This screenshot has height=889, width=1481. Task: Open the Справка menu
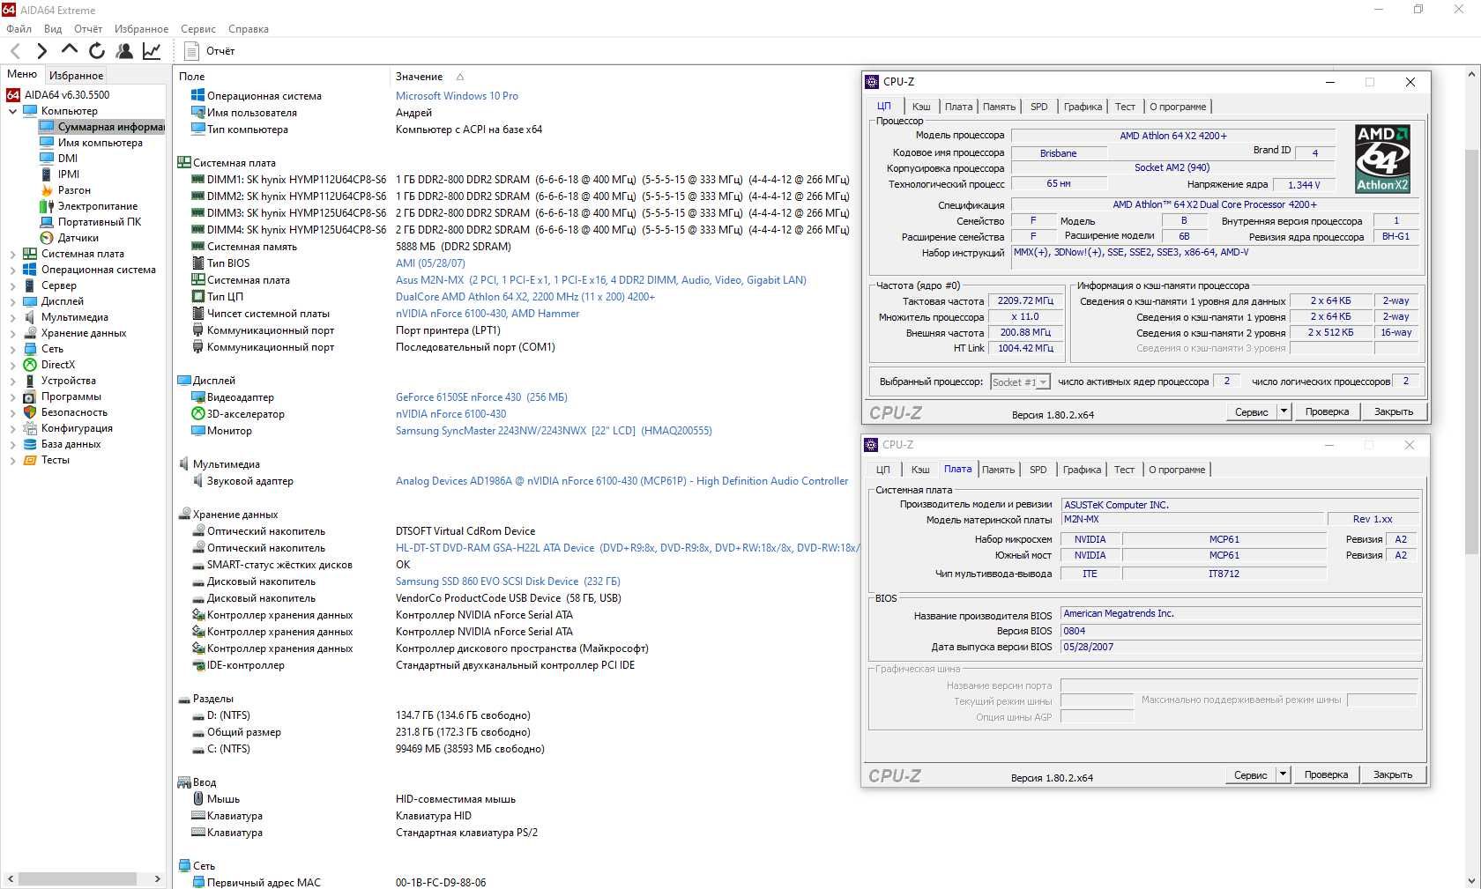point(249,29)
